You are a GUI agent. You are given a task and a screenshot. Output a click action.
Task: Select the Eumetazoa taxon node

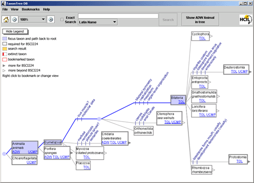pyautogui.click(x=52, y=142)
